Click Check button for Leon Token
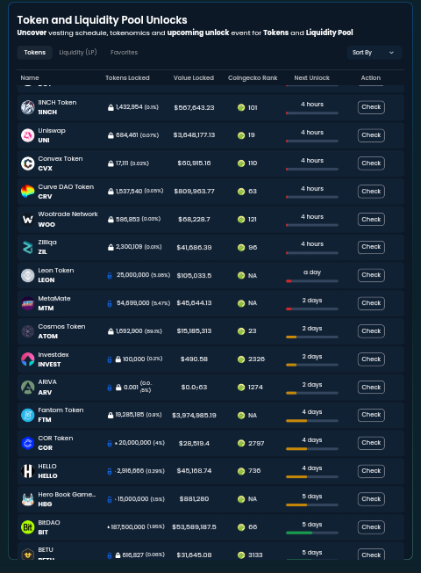Screen dimensions: 421x573 point(371,275)
